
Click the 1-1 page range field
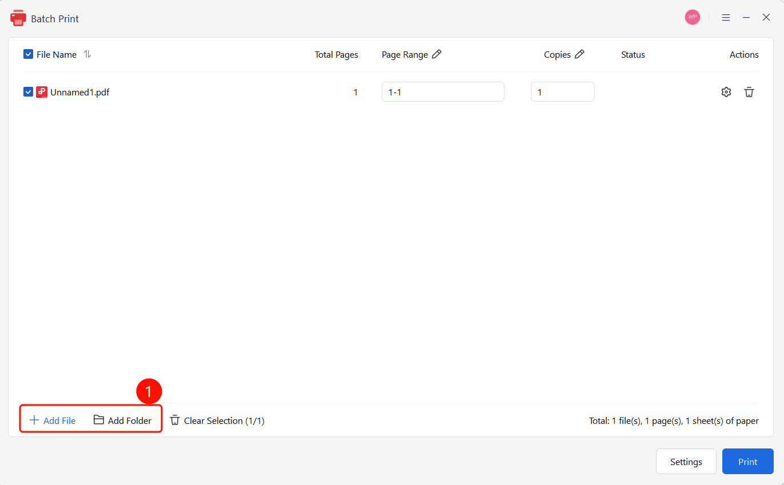click(x=443, y=92)
